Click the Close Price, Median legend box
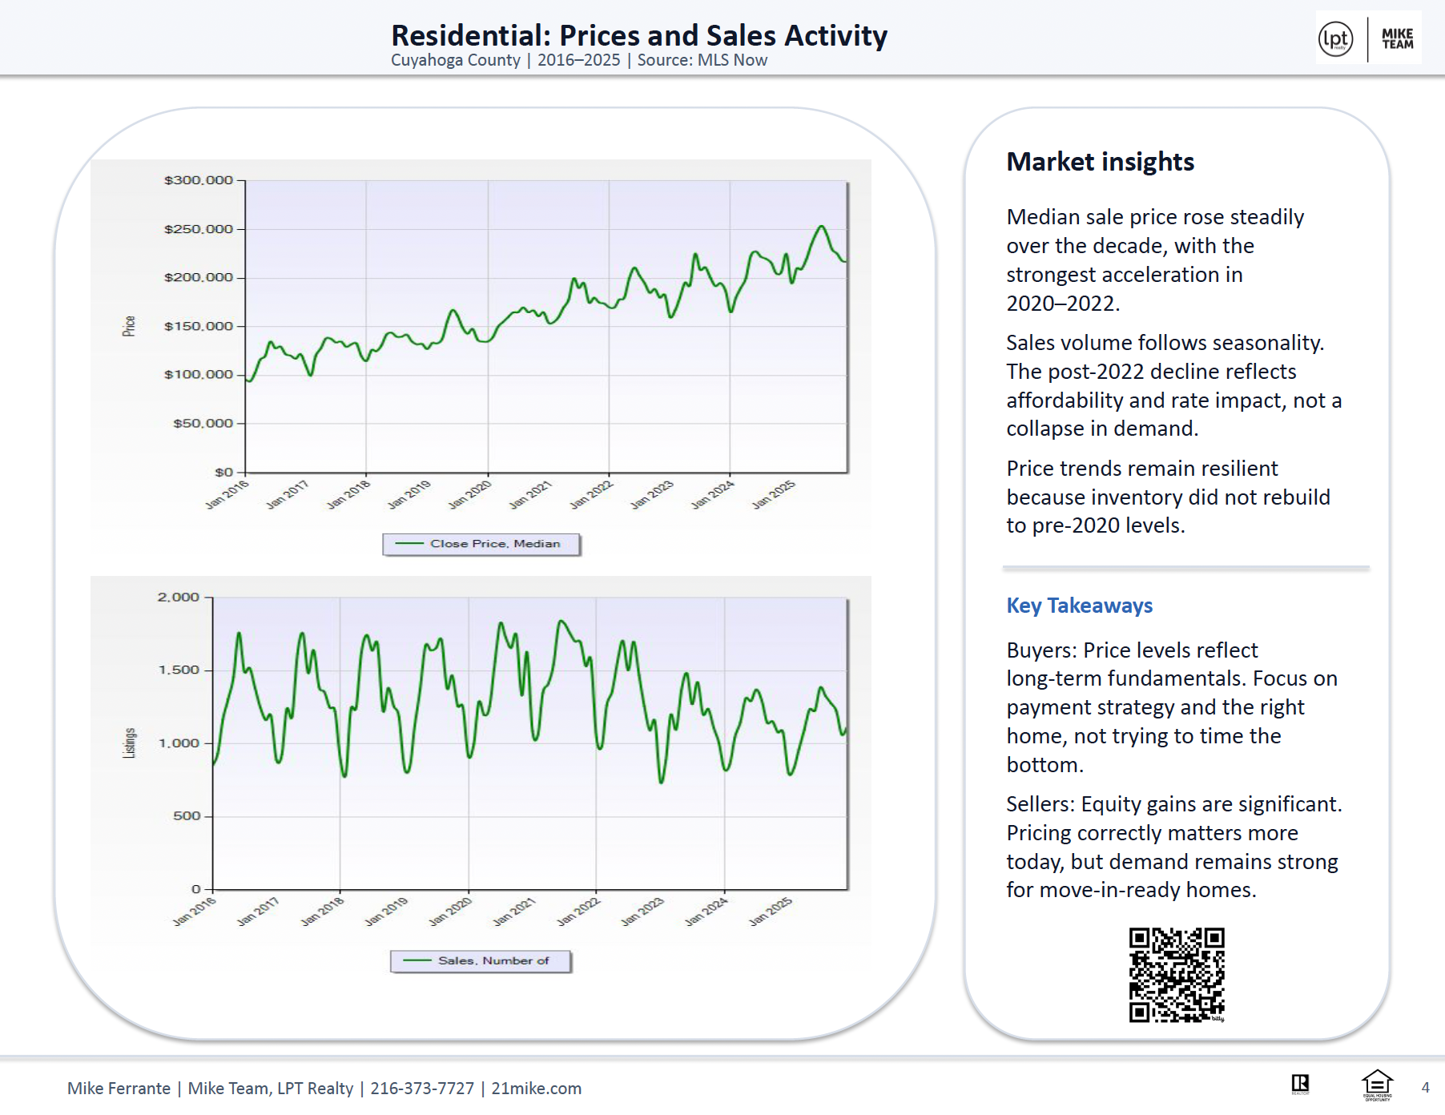Image resolution: width=1445 pixels, height=1115 pixels. pyautogui.click(x=481, y=544)
